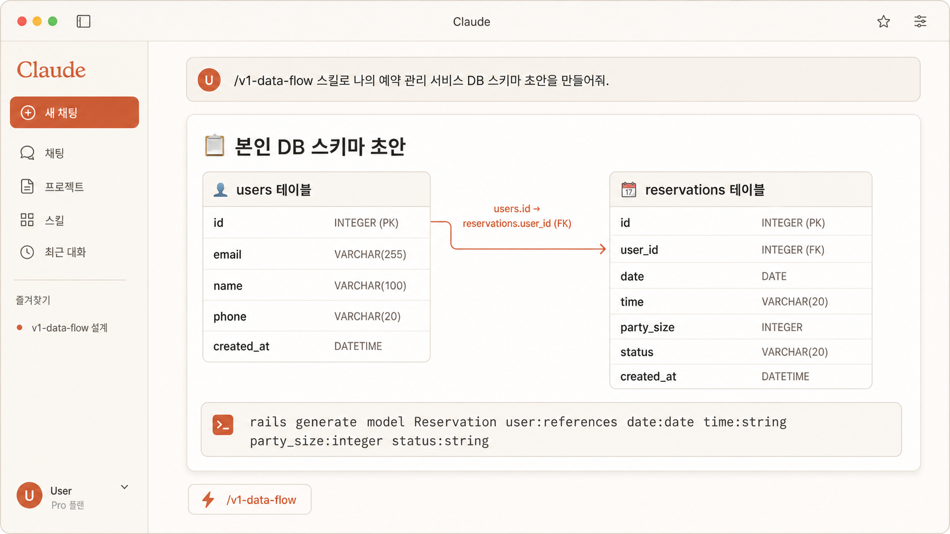Start a new chat with 새 채팅
950x534 pixels.
pyautogui.click(x=74, y=112)
